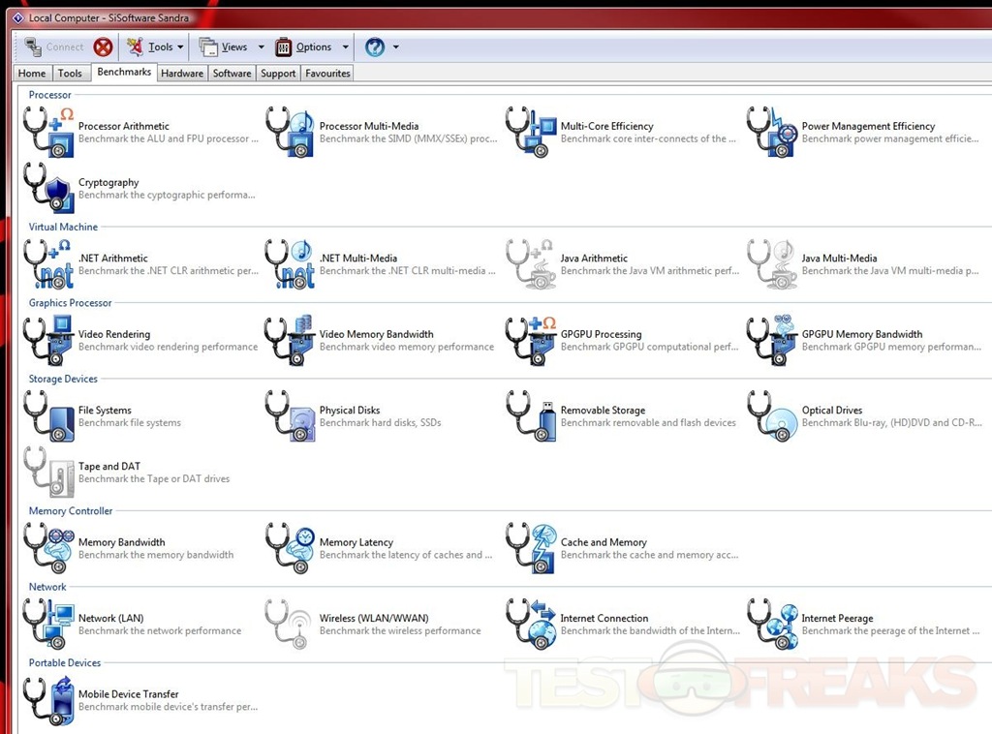Switch to the Software tab
Screen dimensions: 992x734
point(232,74)
